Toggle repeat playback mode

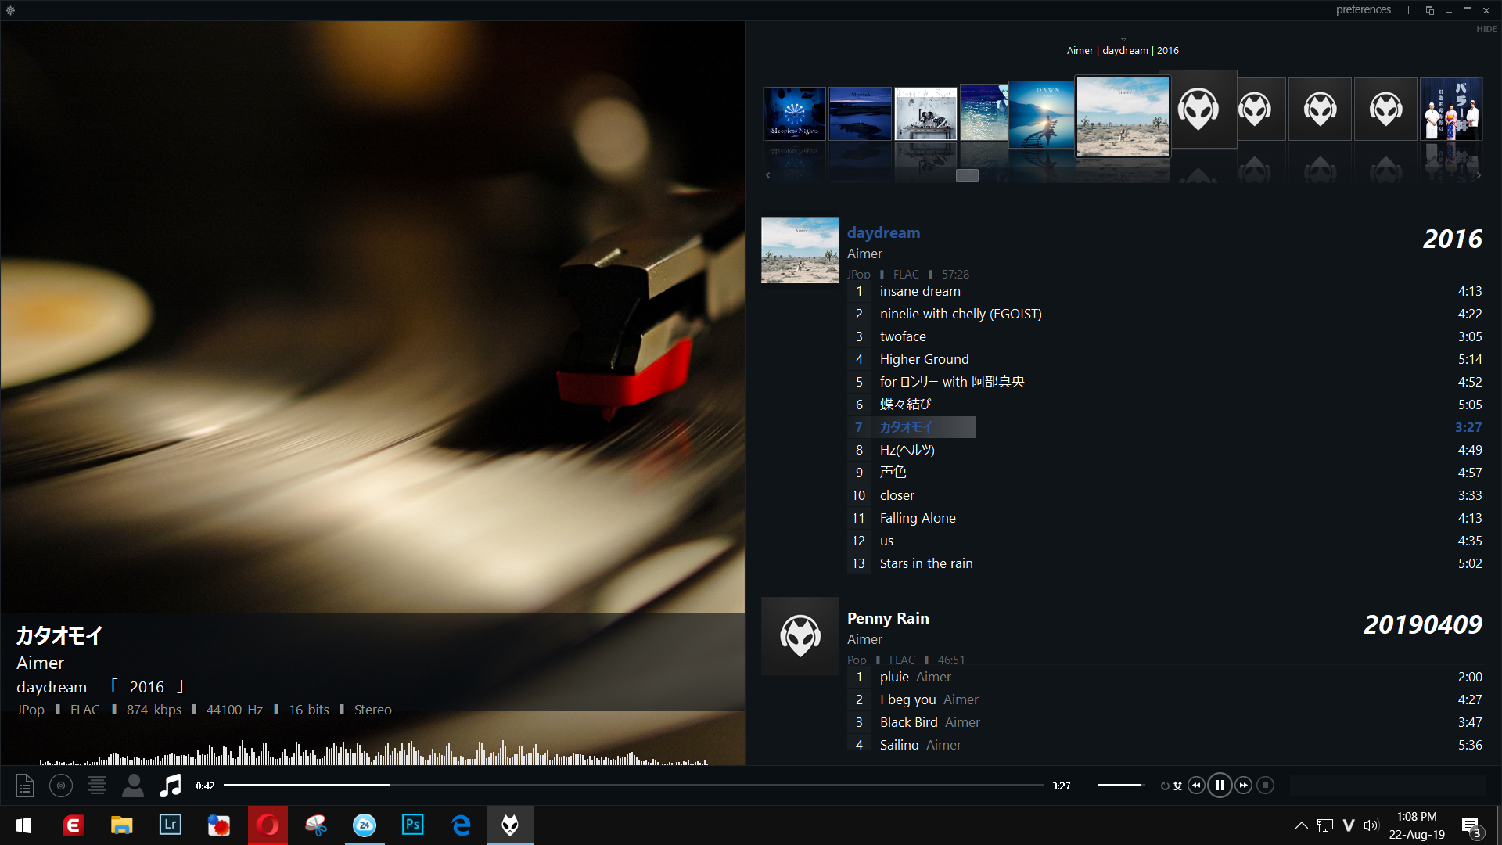pyautogui.click(x=1164, y=786)
